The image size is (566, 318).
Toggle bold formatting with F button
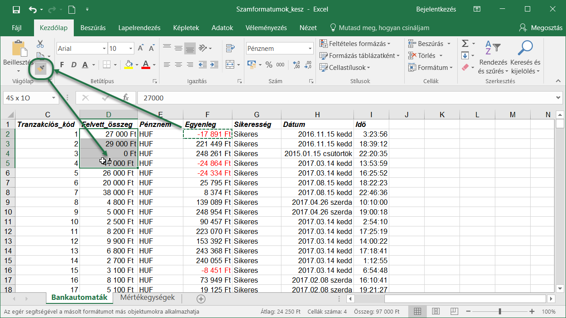pos(62,65)
